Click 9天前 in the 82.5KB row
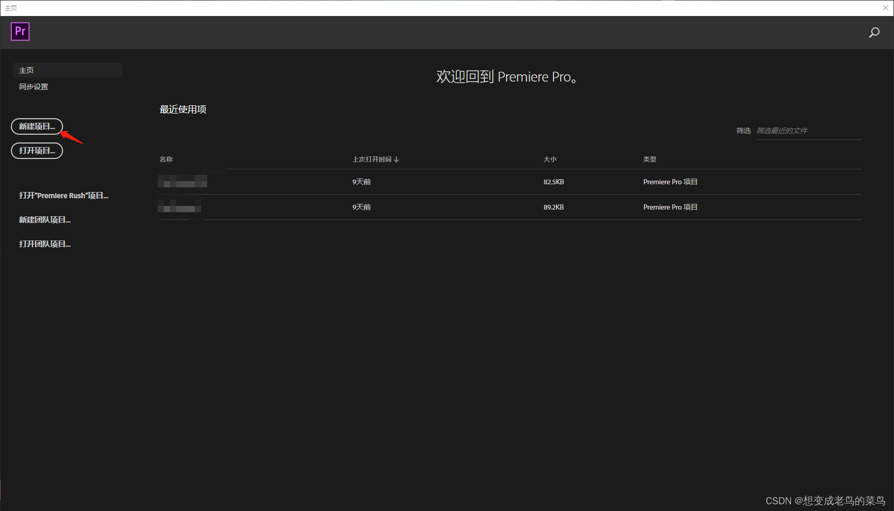 click(361, 182)
